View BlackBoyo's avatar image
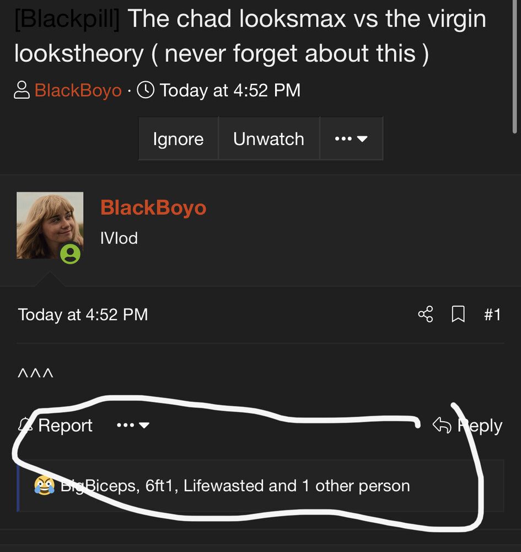 pyautogui.click(x=50, y=225)
